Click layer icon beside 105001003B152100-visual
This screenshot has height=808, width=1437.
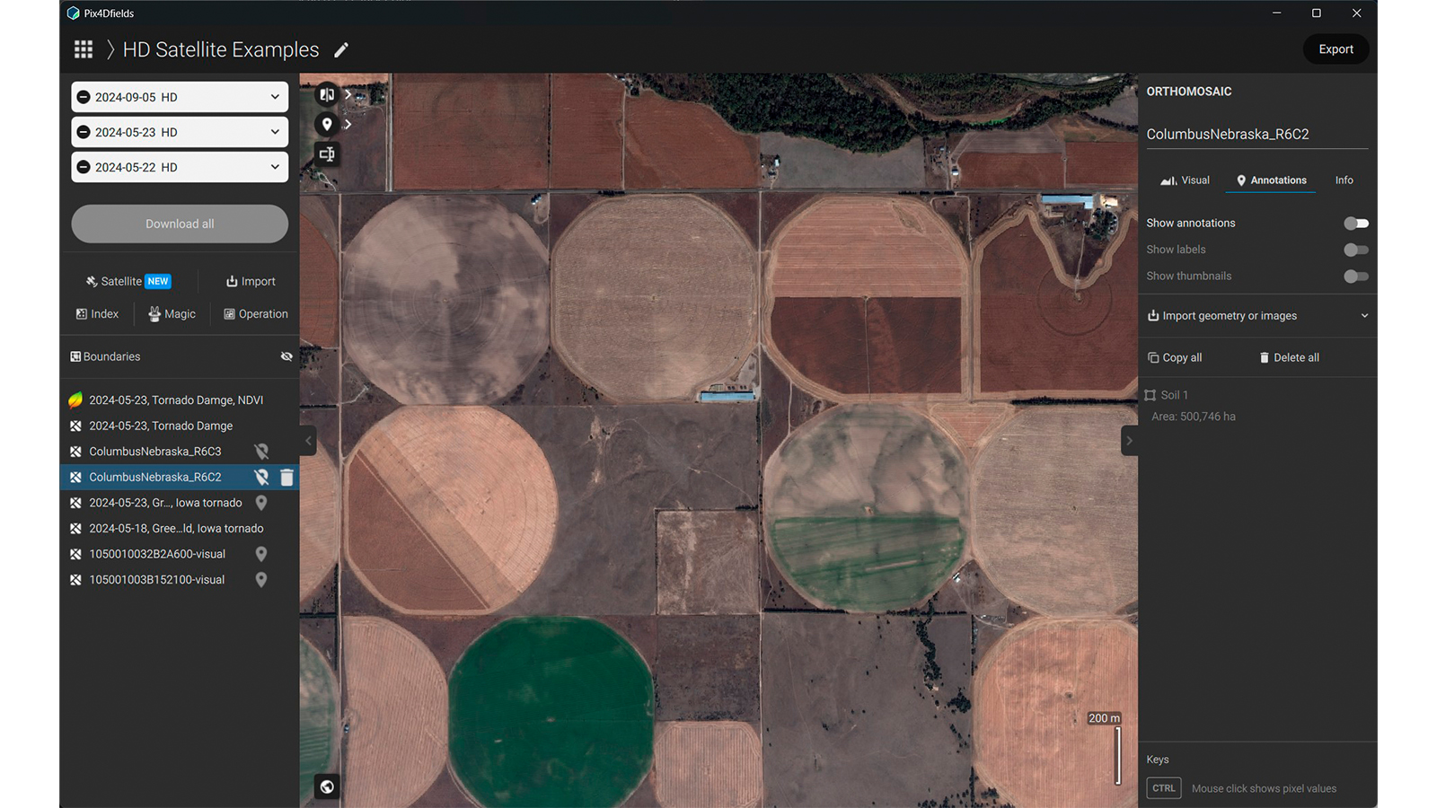[x=75, y=580]
